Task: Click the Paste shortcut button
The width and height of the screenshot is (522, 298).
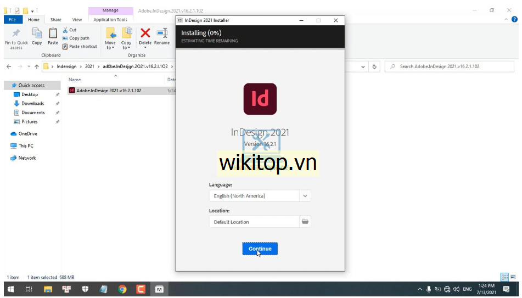Action: tap(80, 47)
